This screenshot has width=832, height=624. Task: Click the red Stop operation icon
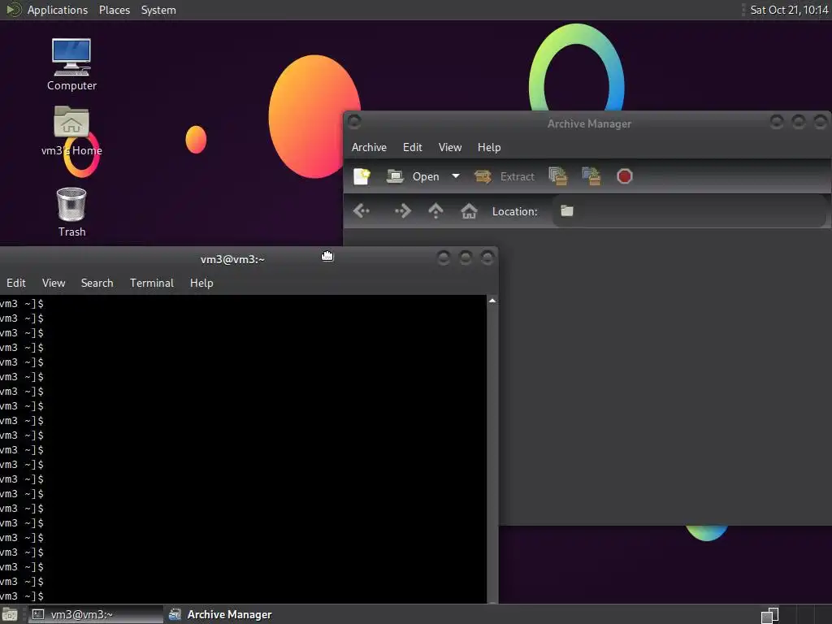625,176
